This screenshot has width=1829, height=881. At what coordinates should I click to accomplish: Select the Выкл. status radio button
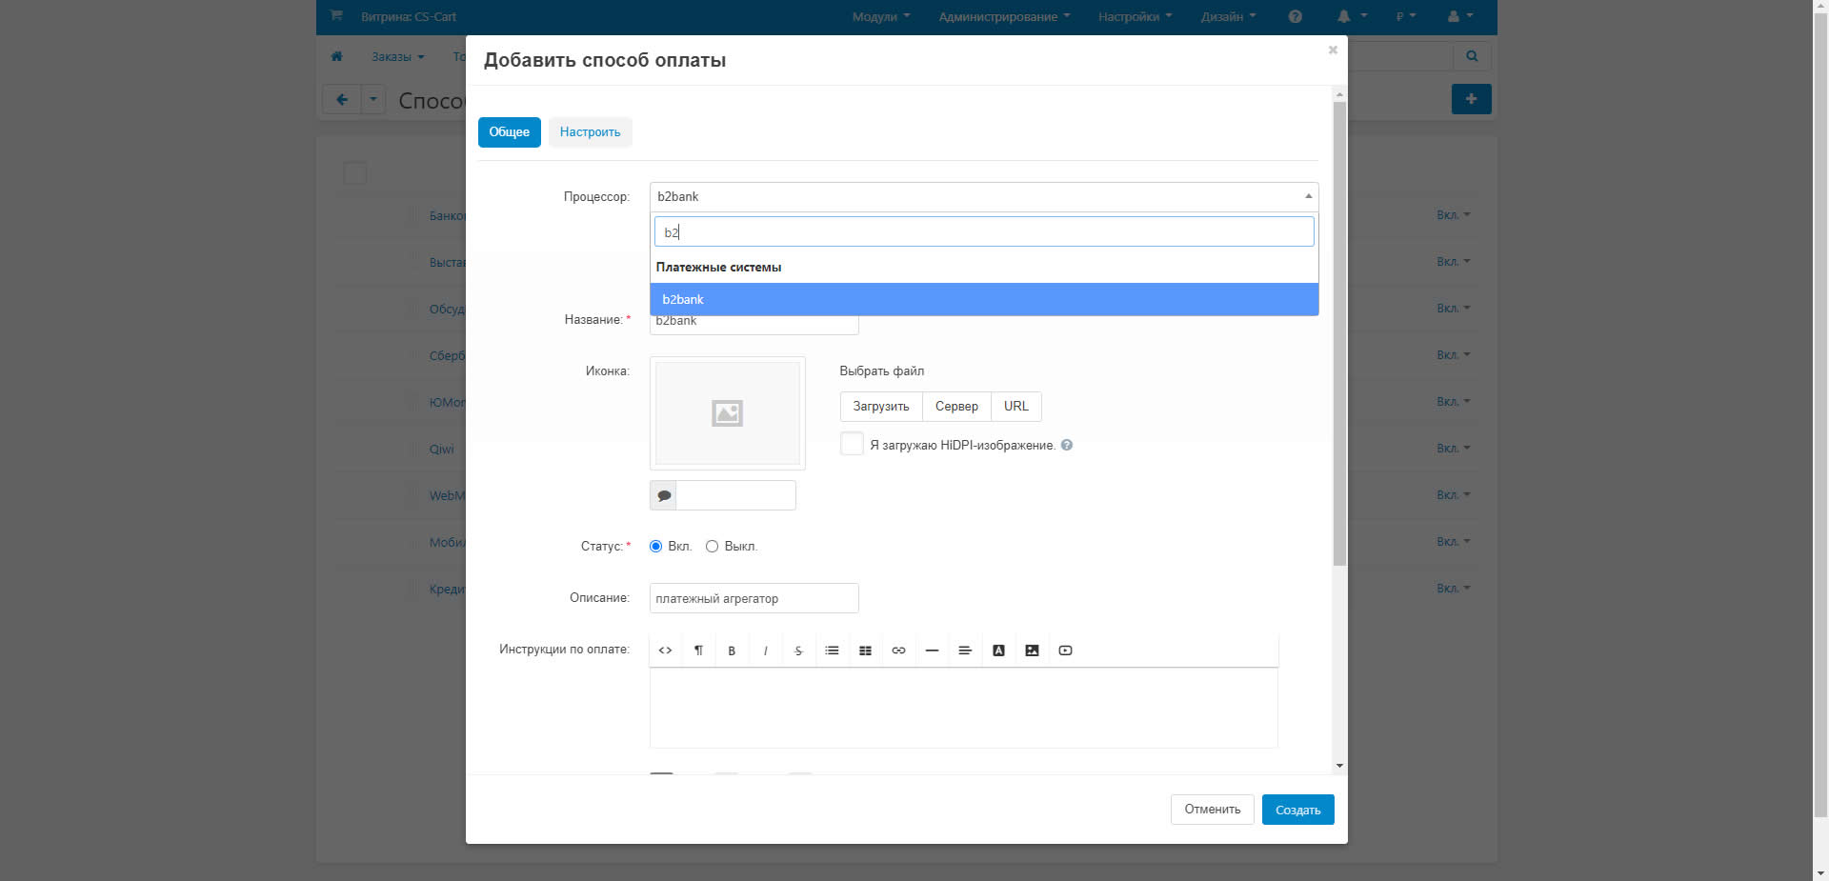coord(712,547)
